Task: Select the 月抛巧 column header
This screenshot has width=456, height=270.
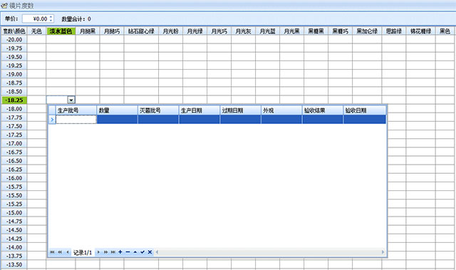Action: pos(112,31)
